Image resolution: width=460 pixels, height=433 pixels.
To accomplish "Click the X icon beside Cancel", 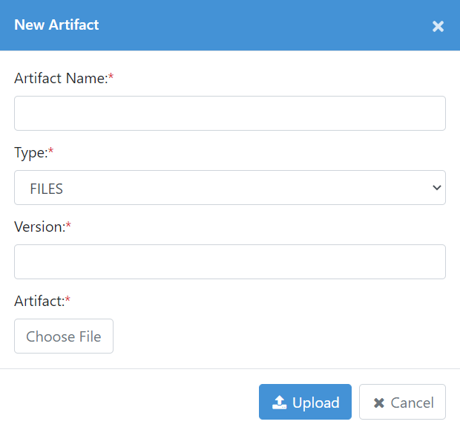I will pyautogui.click(x=379, y=403).
